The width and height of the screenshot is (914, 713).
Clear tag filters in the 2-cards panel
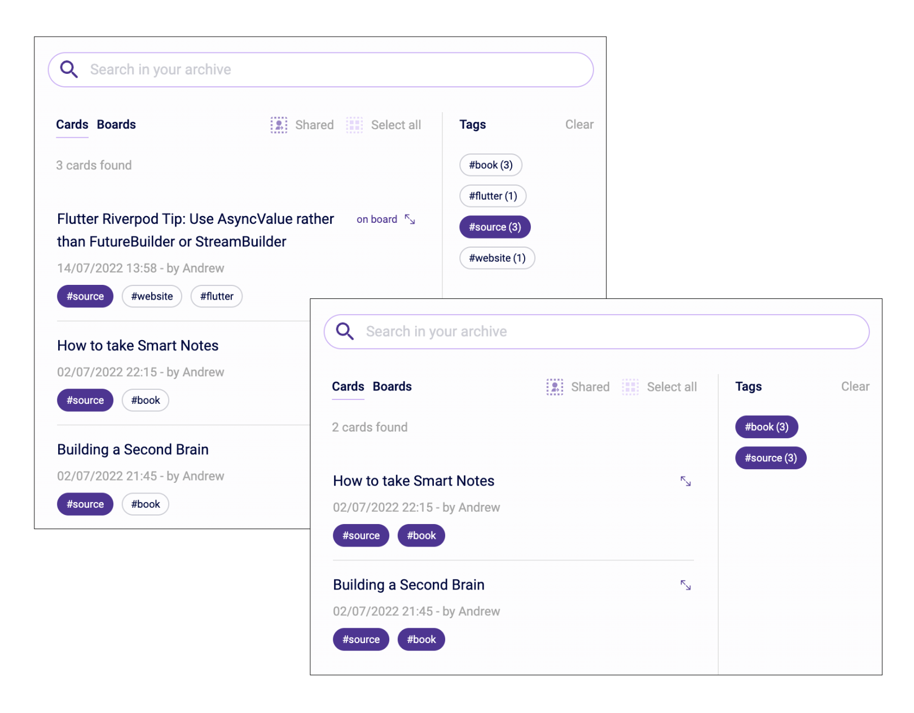click(855, 386)
